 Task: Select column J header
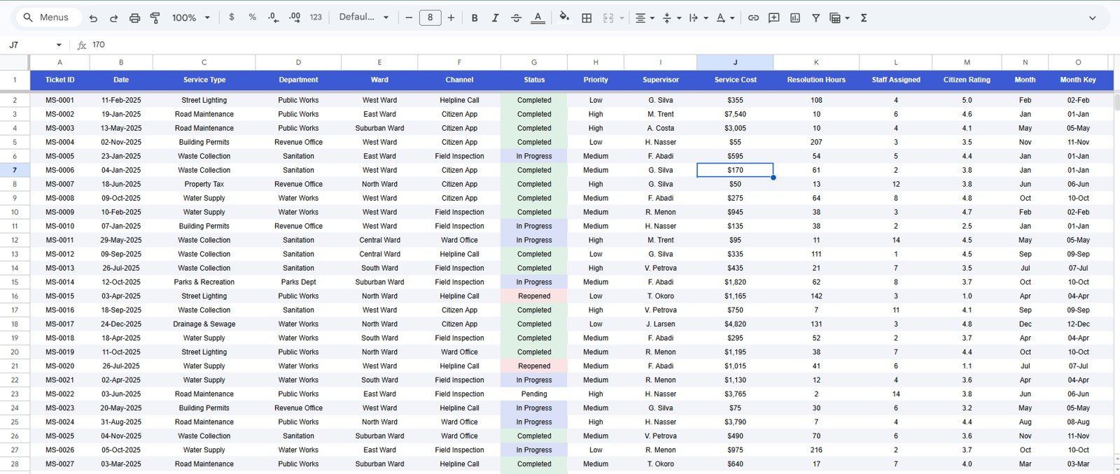pos(735,62)
